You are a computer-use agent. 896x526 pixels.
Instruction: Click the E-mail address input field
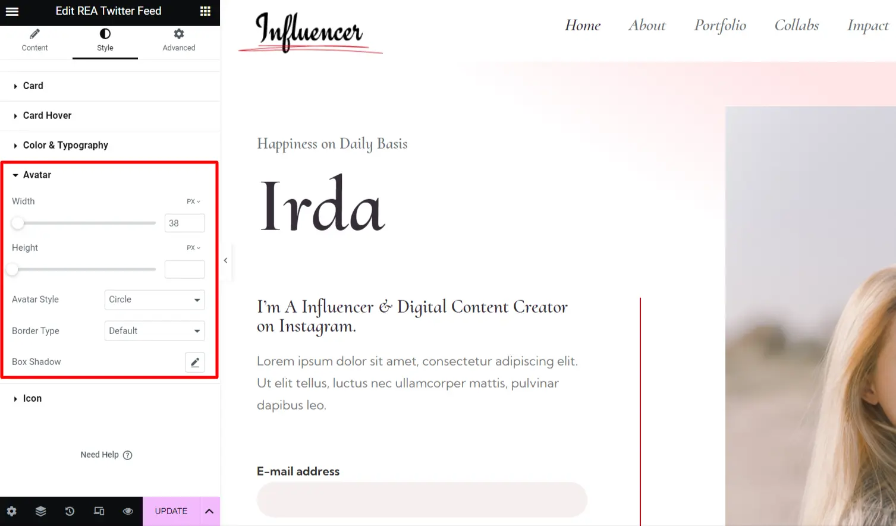422,499
